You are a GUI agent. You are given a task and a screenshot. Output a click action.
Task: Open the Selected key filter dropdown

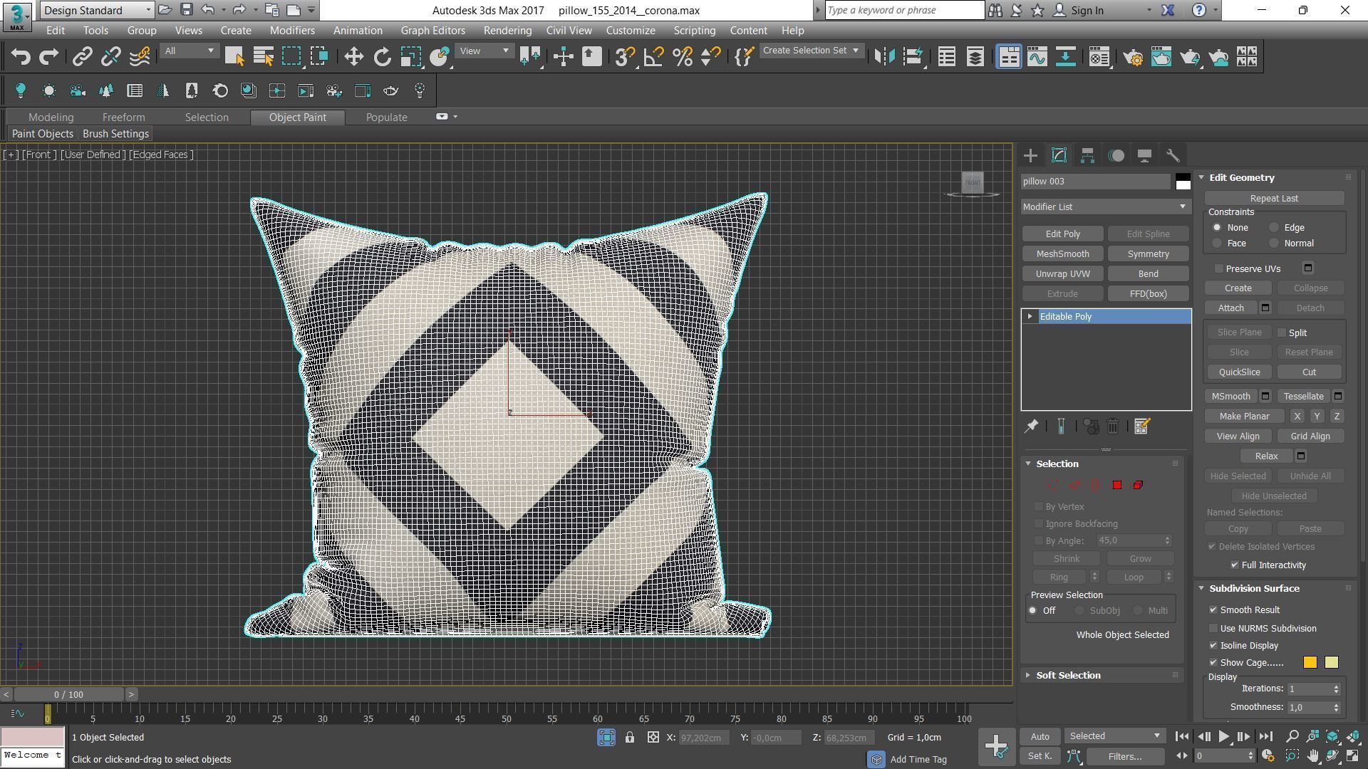[x=1115, y=736]
